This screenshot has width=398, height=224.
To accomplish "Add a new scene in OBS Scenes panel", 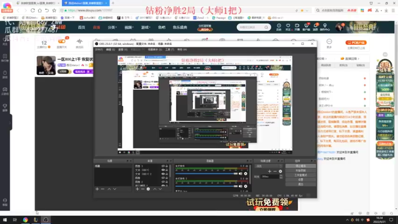I will 97,189.
